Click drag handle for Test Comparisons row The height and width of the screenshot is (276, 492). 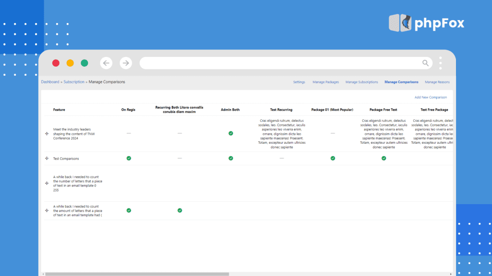pyautogui.click(x=47, y=158)
